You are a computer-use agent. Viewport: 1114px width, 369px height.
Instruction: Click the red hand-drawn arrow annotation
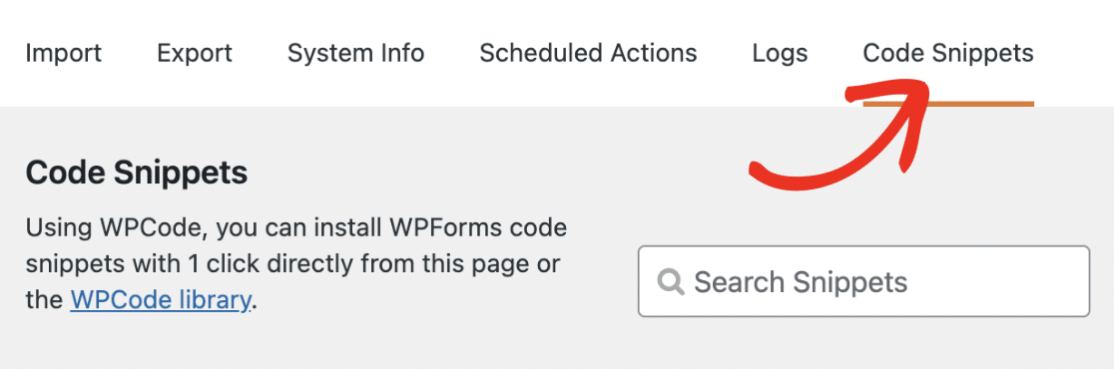coord(838,135)
